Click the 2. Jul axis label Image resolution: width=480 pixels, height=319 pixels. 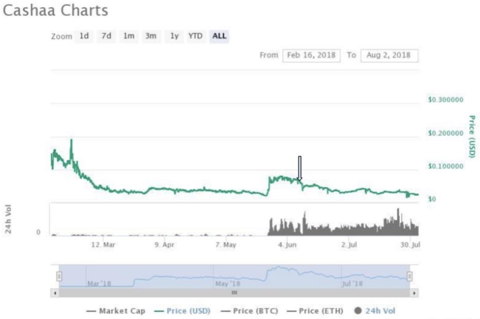coord(349,245)
